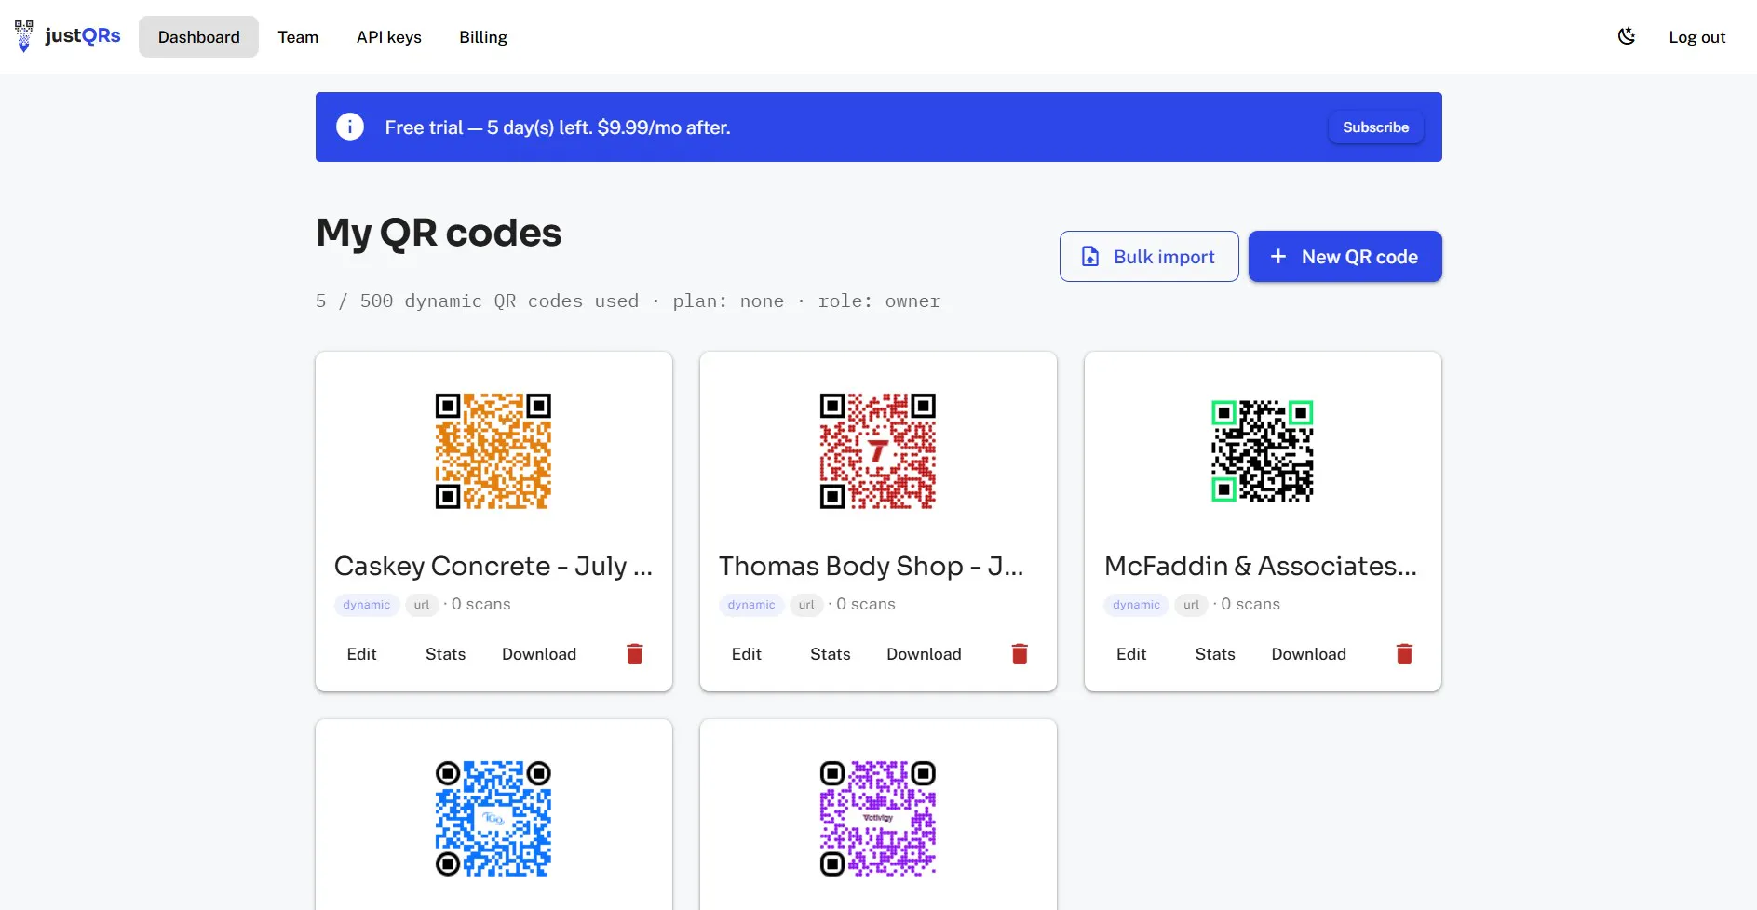
Task: Click the Caskey Concrete - July title
Action: click(493, 566)
